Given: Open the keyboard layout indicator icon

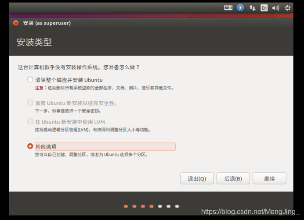Looking at the screenshot, I should pyautogui.click(x=228, y=8).
